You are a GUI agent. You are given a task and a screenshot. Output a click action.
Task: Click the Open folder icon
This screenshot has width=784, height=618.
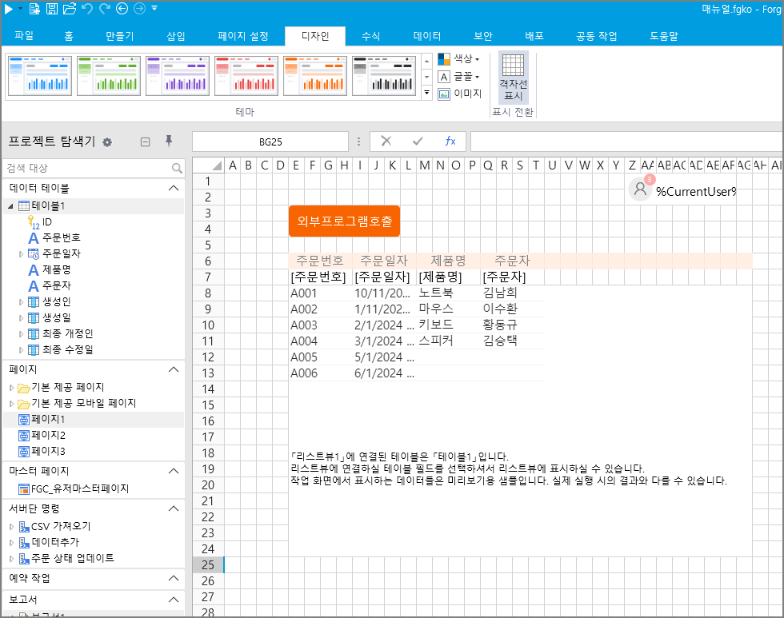[x=70, y=9]
